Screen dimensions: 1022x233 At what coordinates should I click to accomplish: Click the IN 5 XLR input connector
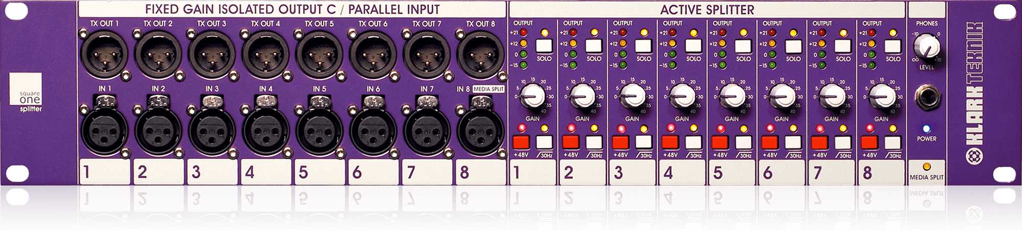319,129
